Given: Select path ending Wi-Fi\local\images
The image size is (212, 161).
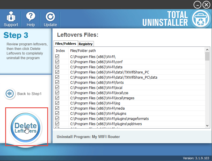Looking at the screenshot, I should tap(102, 98).
